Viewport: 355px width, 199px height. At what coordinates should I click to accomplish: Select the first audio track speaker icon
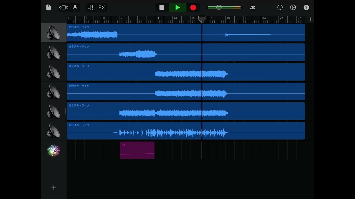click(54, 33)
